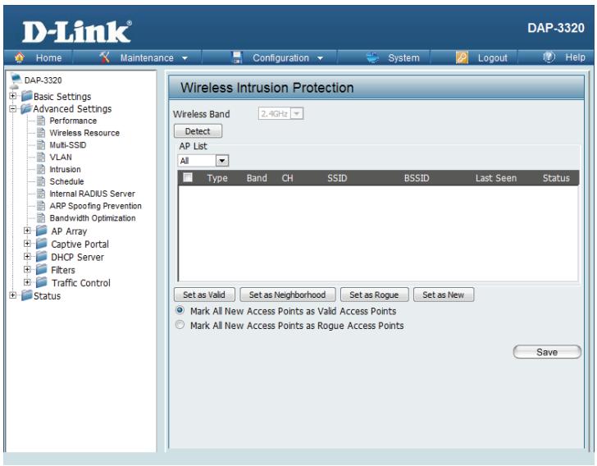Click the Last Seen column header
This screenshot has width=597, height=466.
(496, 178)
